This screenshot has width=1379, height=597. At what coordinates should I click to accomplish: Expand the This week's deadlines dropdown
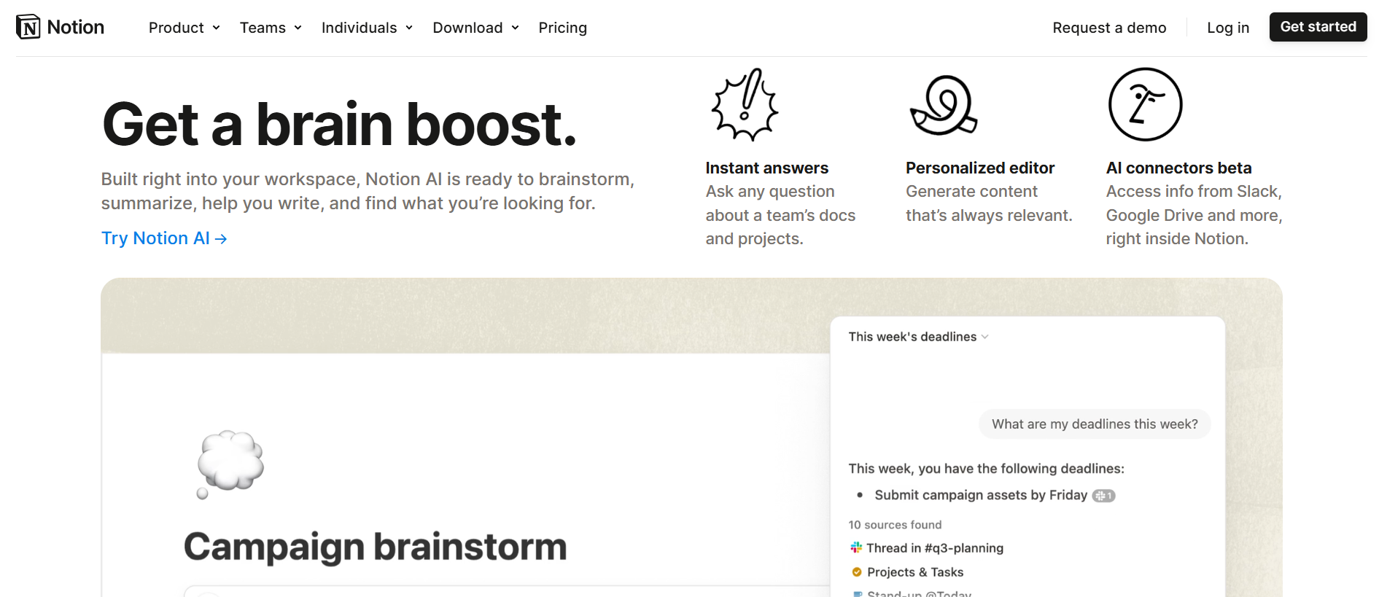pyautogui.click(x=918, y=337)
